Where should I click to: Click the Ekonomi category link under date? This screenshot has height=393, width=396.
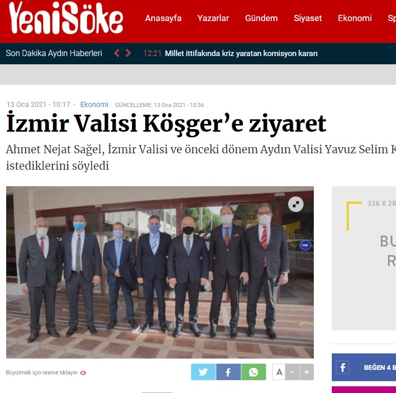coord(94,104)
